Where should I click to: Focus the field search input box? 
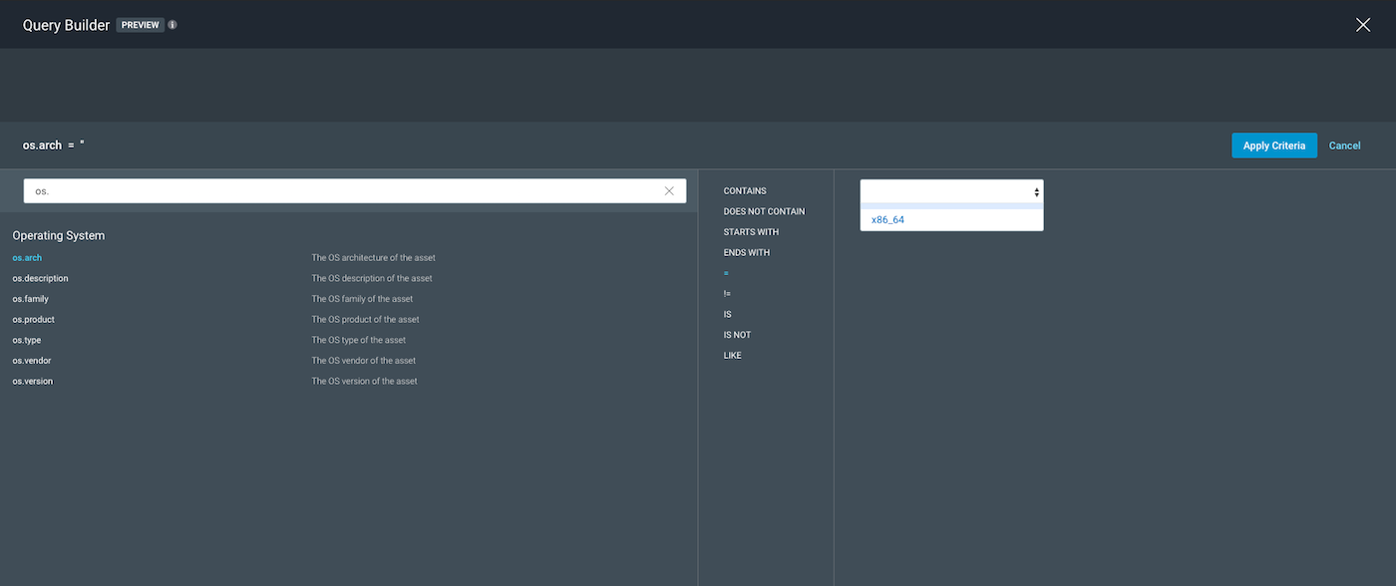[339, 191]
